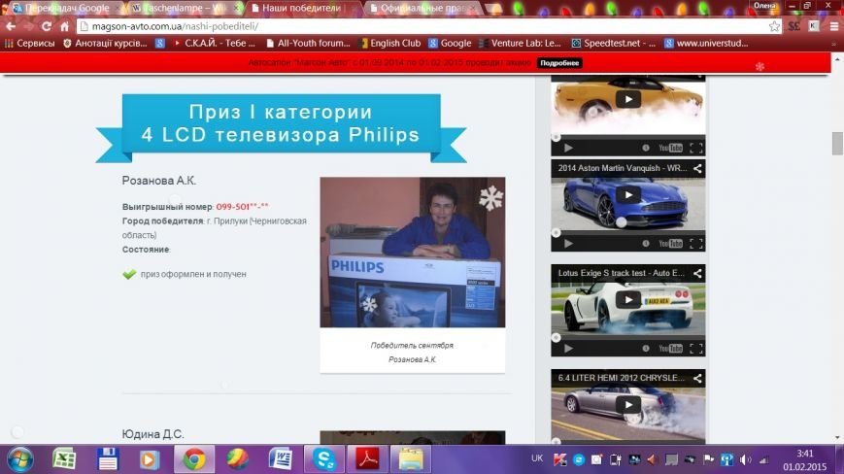Open the English Club bookmark
Screen dimensions: 844x474
point(390,43)
